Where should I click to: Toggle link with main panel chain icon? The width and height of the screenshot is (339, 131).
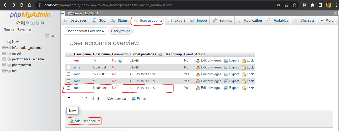click(52, 36)
